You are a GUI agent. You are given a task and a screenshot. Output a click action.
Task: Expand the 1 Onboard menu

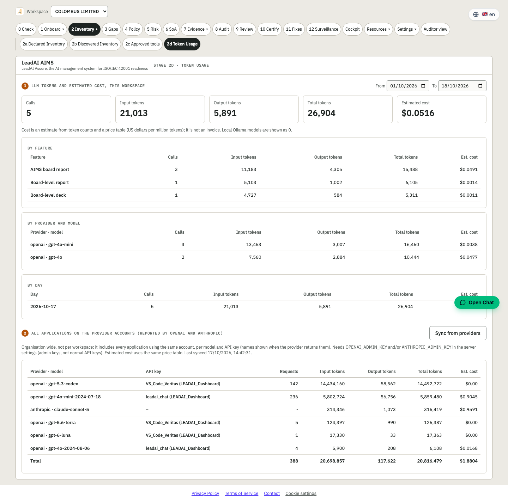[52, 29]
